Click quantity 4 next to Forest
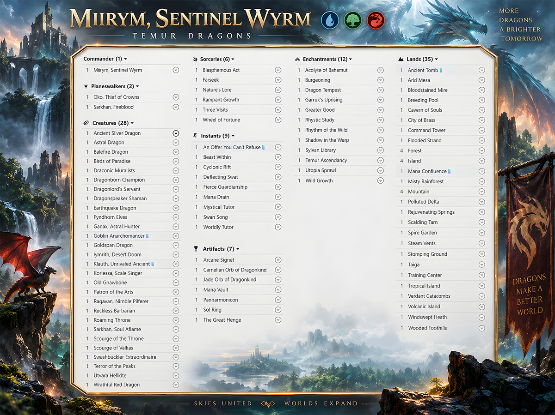 tap(401, 150)
